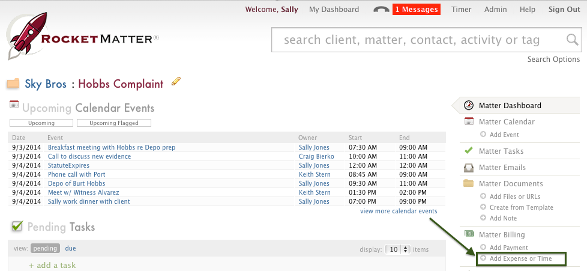Viewport: 587px width, 271px height.
Task: Click the search magnifying glass icon
Action: 572,40
